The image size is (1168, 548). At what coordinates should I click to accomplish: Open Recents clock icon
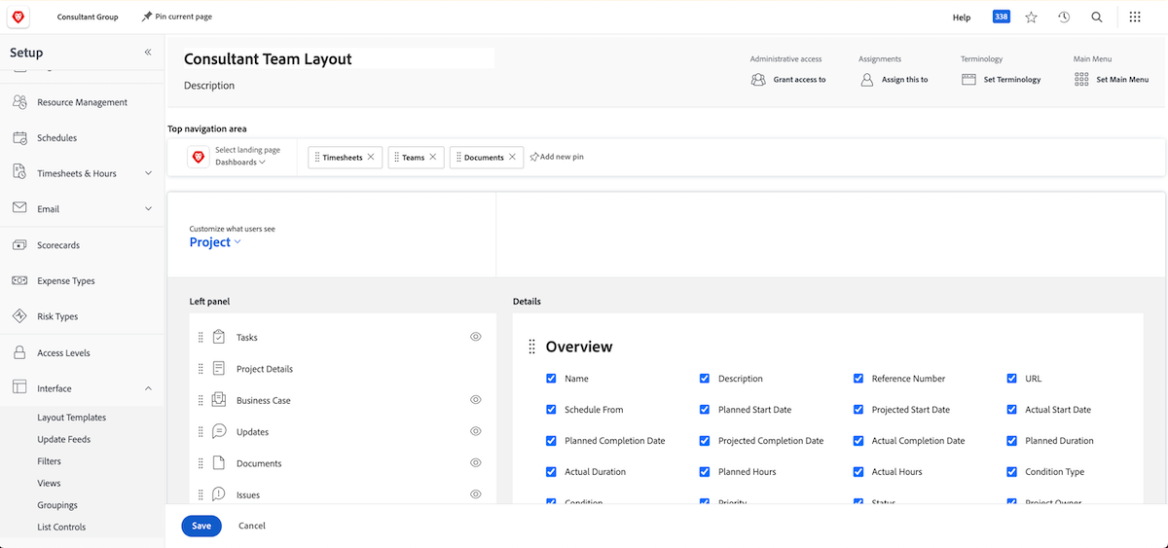[1064, 17]
